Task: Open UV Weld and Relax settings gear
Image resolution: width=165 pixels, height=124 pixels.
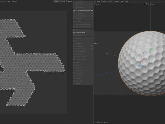Action: point(92,16)
